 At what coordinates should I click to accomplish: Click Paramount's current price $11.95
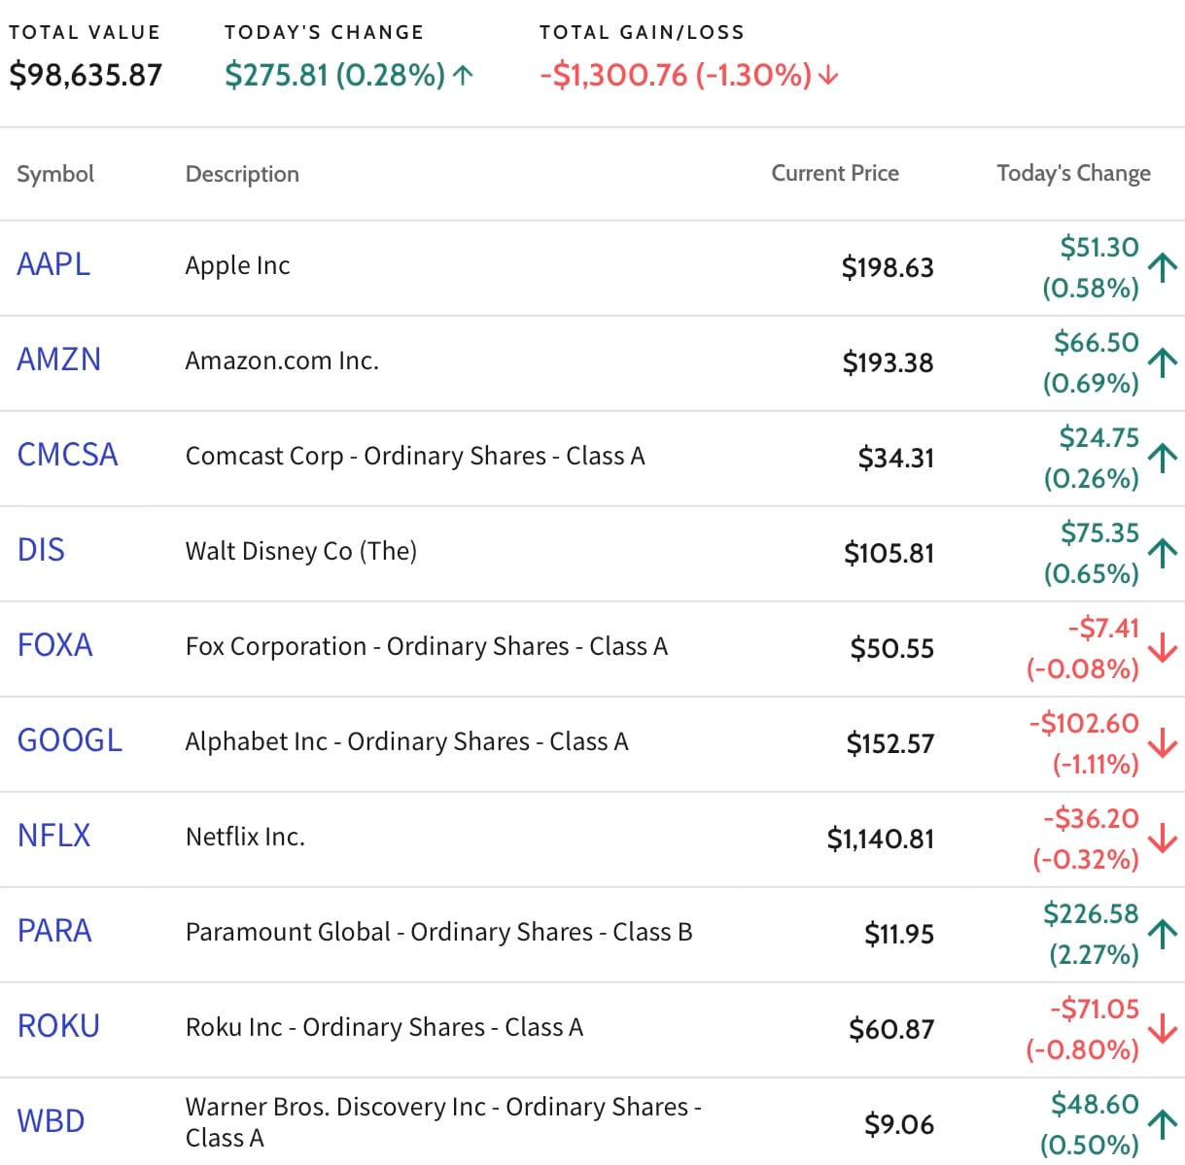899,934
